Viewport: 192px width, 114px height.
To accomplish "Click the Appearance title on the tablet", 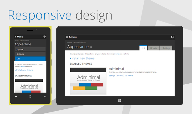I will [78, 47].
